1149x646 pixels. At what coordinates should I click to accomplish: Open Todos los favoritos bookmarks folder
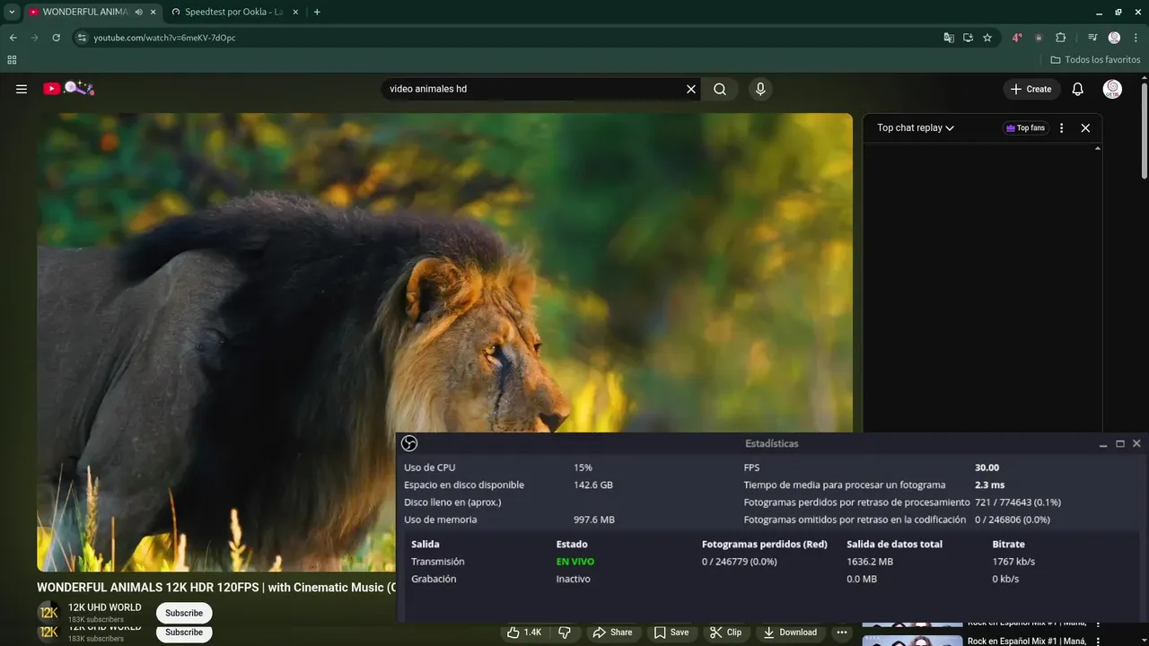tap(1095, 60)
